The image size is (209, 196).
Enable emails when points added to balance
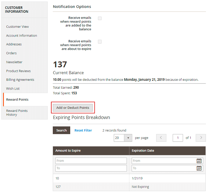point(100,18)
